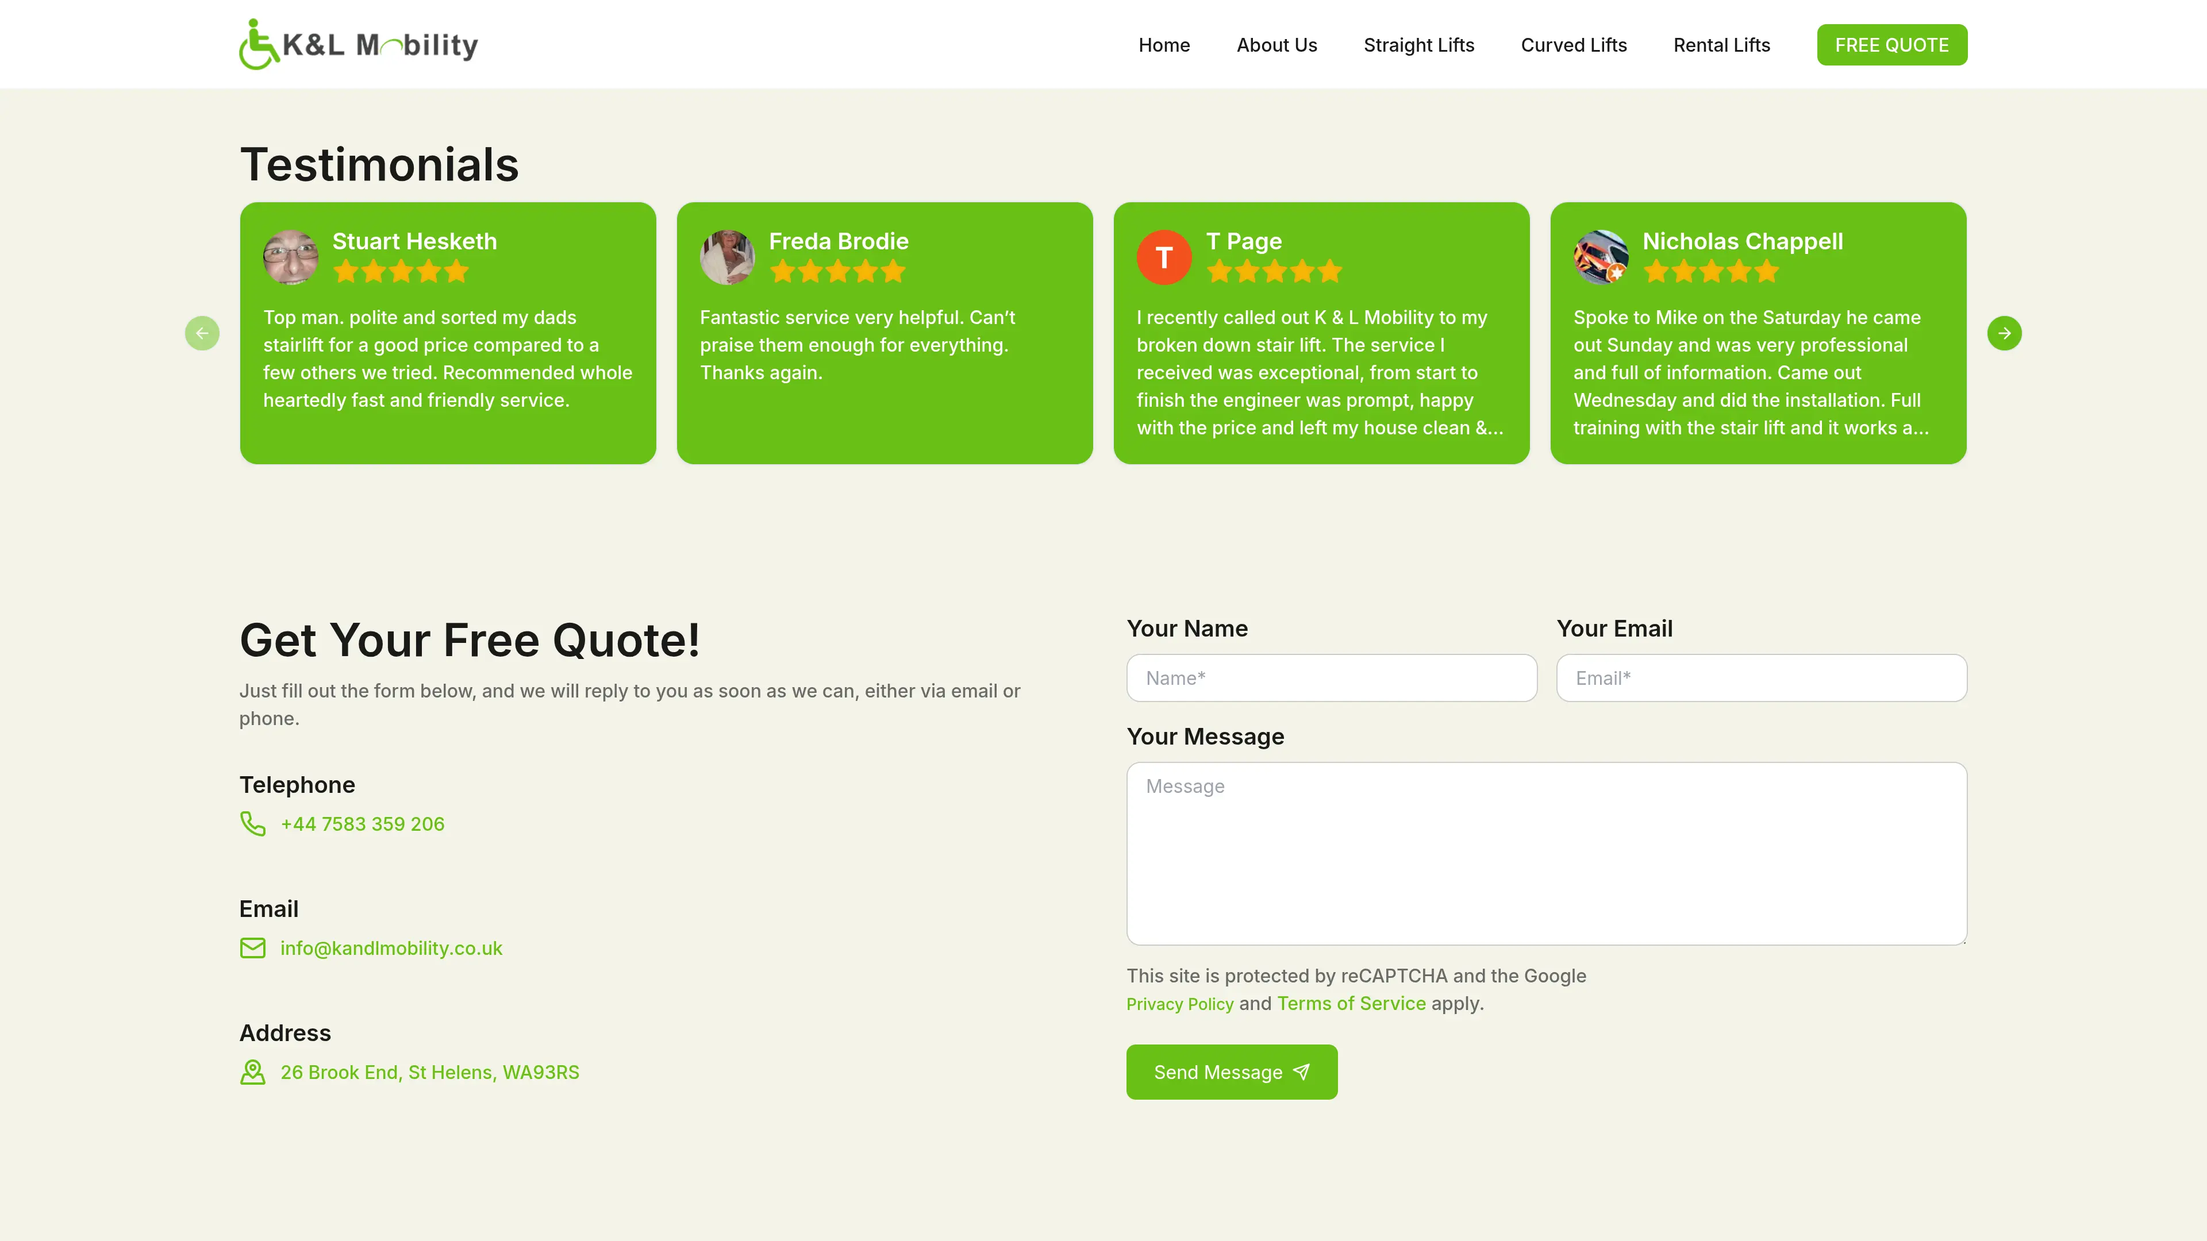The height and width of the screenshot is (1241, 2207).
Task: Open the Terms of Service link
Action: click(1351, 1004)
